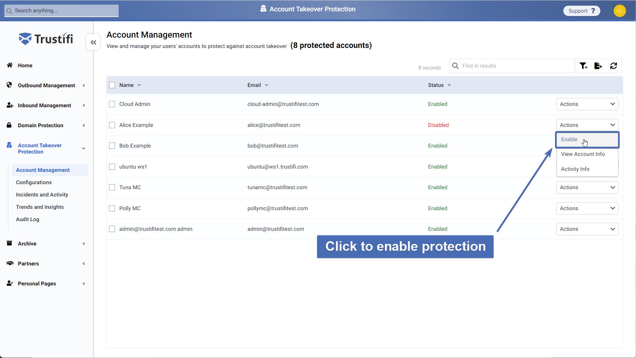Screen dimensions: 636x358
Task: Open Configurations submenu item
Action: click(x=34, y=182)
